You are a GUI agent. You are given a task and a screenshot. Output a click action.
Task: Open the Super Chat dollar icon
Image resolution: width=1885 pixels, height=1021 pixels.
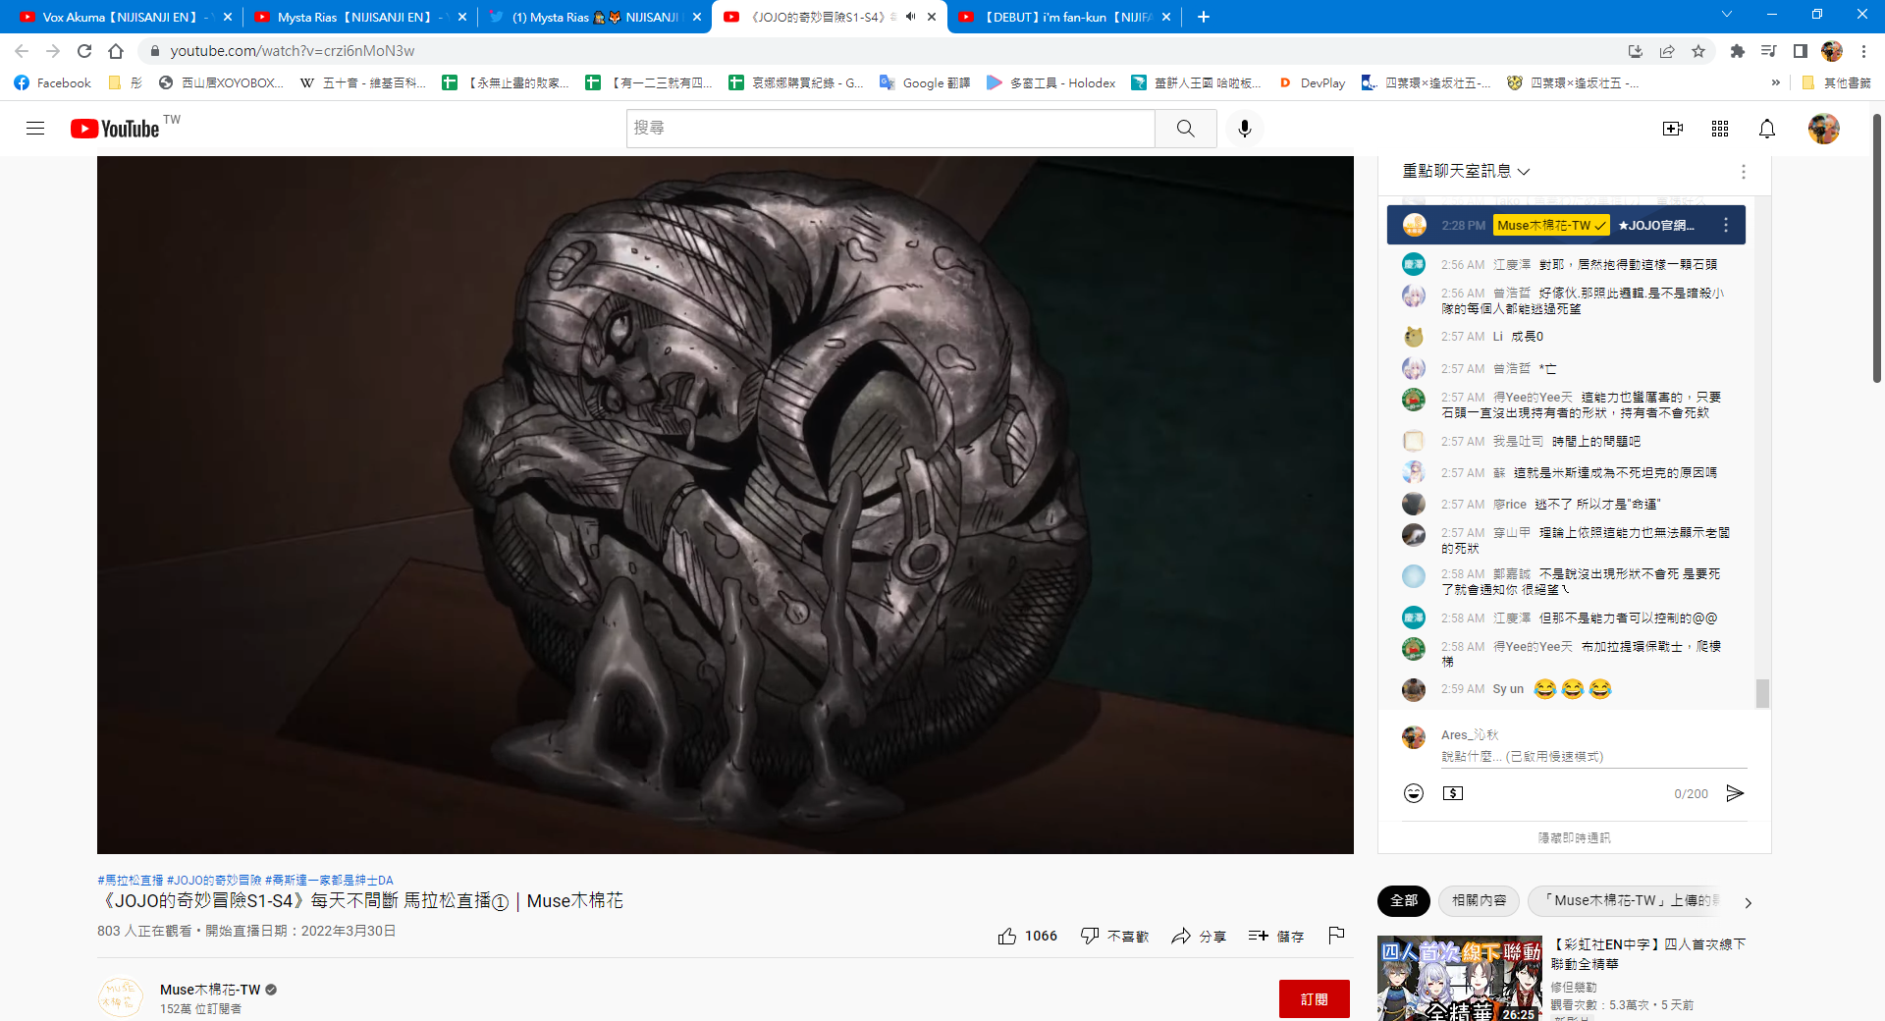[x=1453, y=793]
